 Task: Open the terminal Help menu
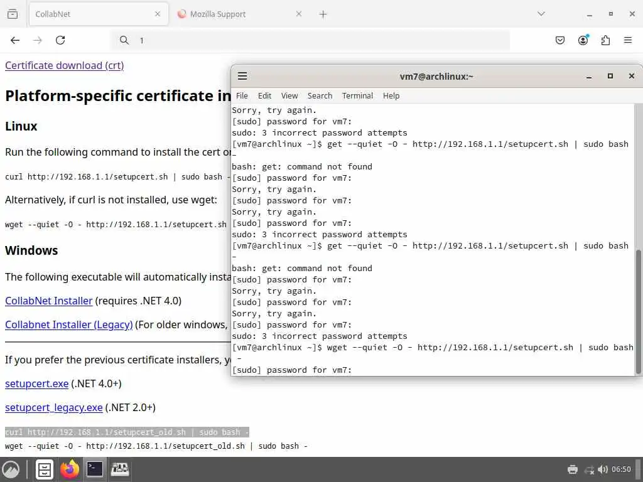pos(391,95)
